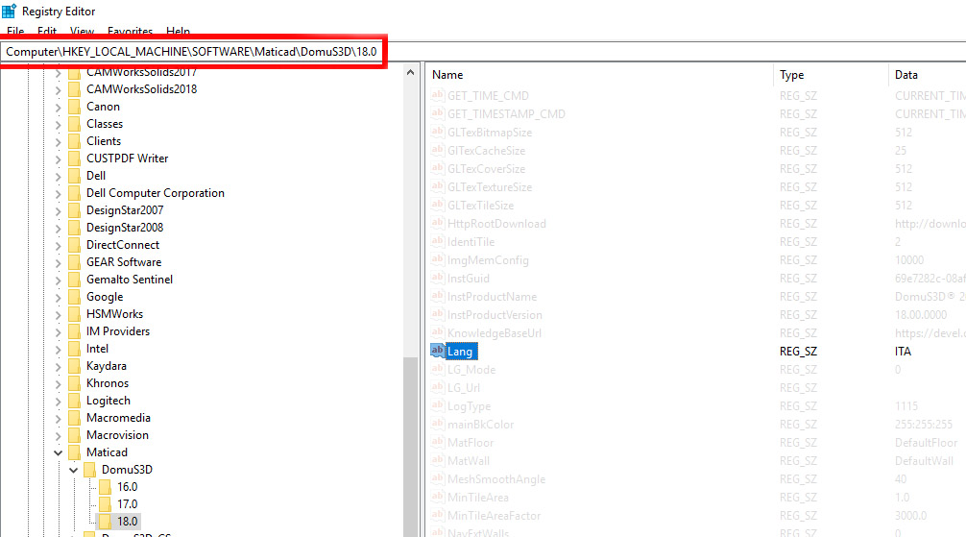Select the 18.0 folder icon
This screenshot has width=966, height=537.
pos(106,521)
